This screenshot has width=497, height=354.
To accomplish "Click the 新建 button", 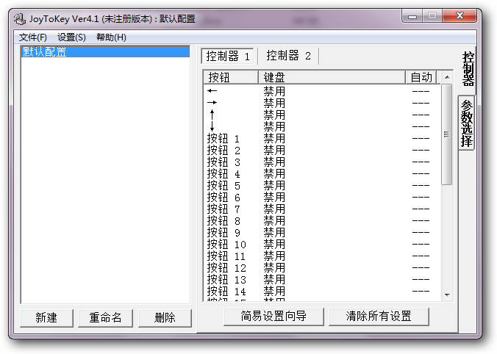I will (46, 317).
